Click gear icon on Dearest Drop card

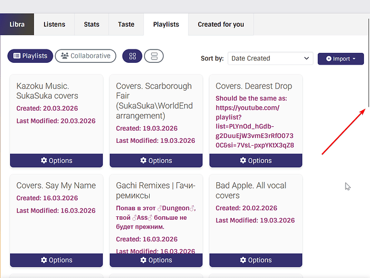(243, 161)
